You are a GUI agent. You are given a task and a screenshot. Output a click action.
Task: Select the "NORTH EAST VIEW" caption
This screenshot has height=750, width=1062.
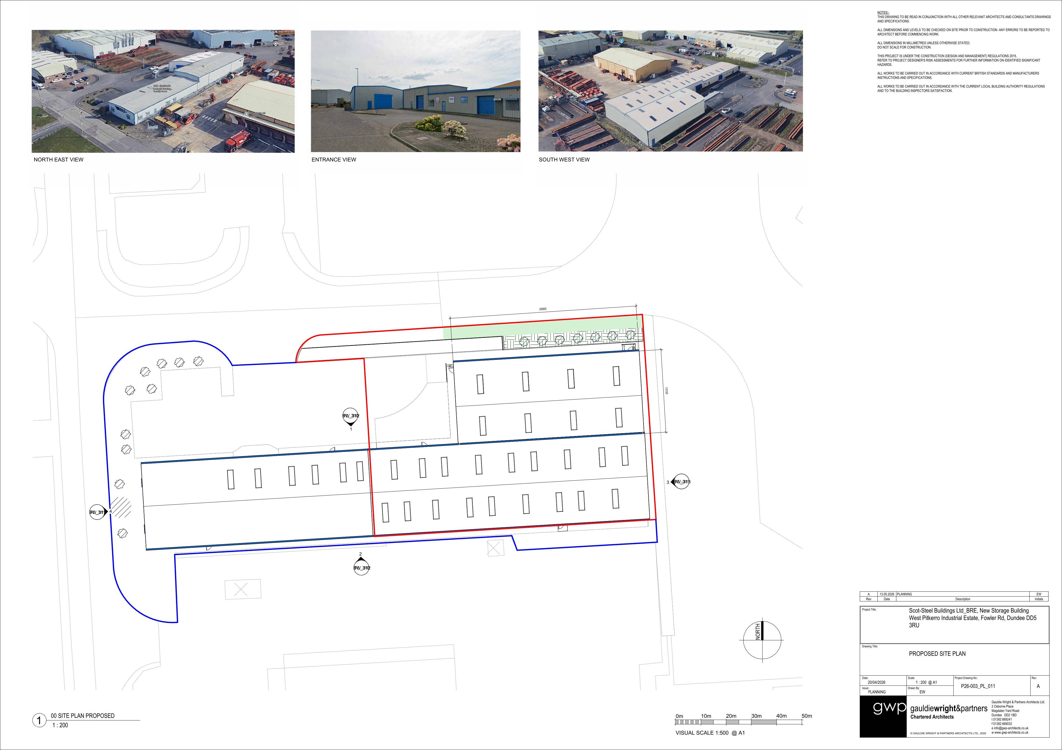(58, 159)
